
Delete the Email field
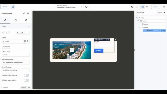(27, 41)
